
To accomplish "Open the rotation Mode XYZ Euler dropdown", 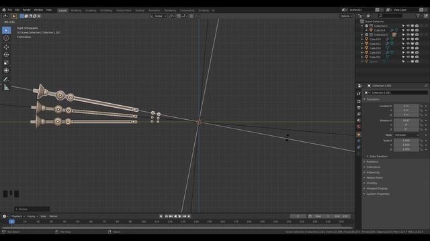I will [x=406, y=135].
